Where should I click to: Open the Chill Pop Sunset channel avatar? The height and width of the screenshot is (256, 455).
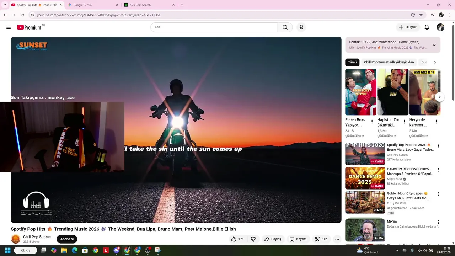[16, 239]
